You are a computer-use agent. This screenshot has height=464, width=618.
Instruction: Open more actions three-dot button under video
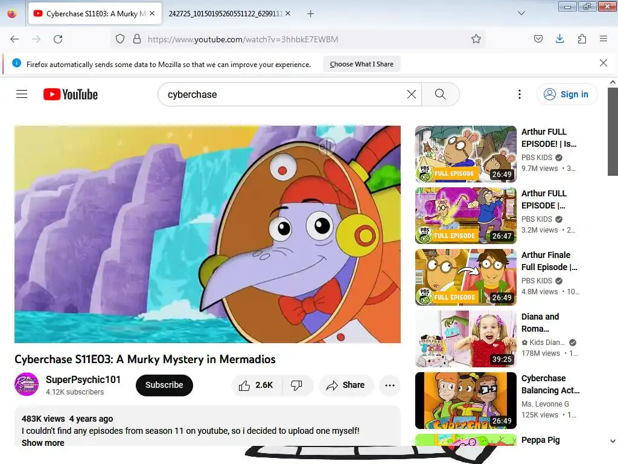click(x=390, y=385)
